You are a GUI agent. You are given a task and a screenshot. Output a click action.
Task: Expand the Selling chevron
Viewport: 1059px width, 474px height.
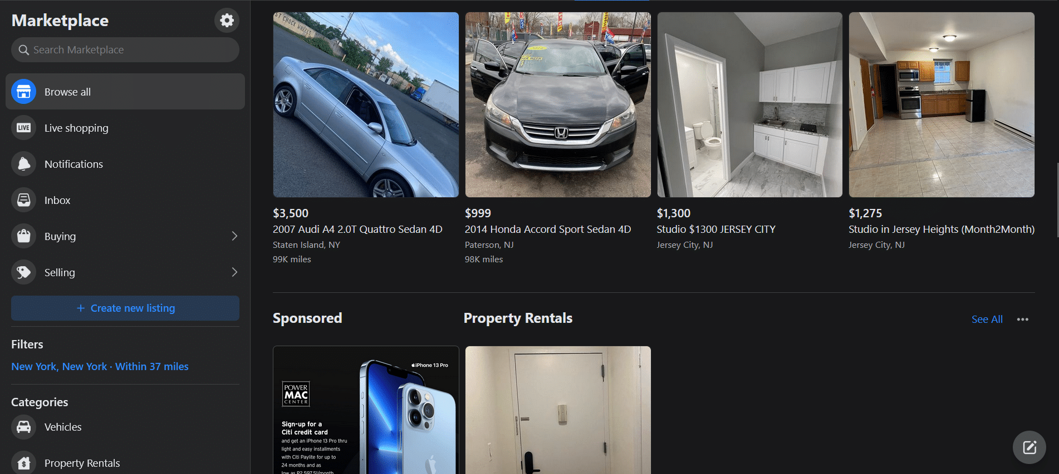(234, 272)
